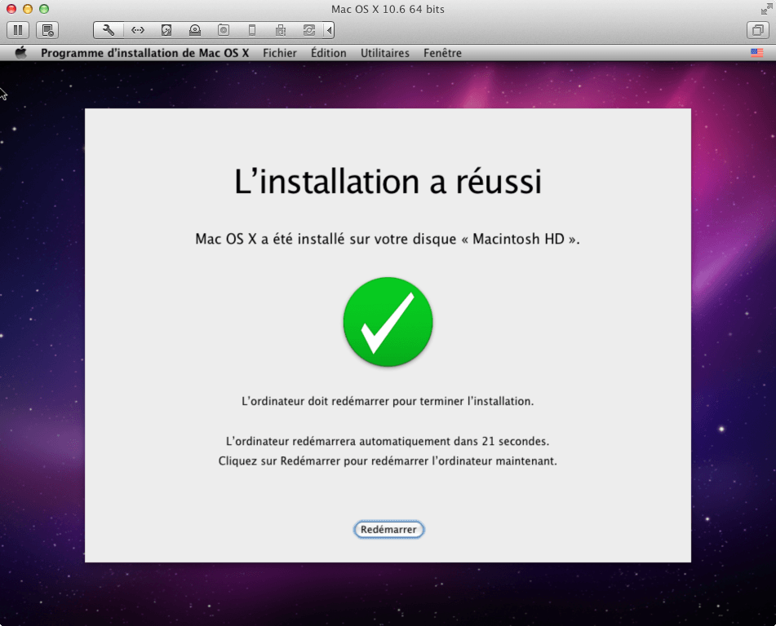Screen dimensions: 776x626
Task: Click the Redémarrer button
Action: 388,529
